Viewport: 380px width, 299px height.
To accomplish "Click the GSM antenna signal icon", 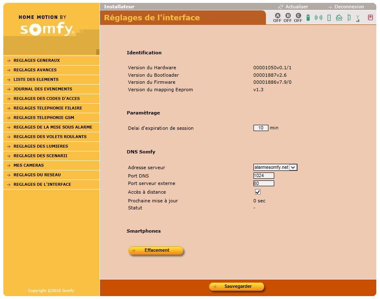I will pyautogui.click(x=358, y=18).
